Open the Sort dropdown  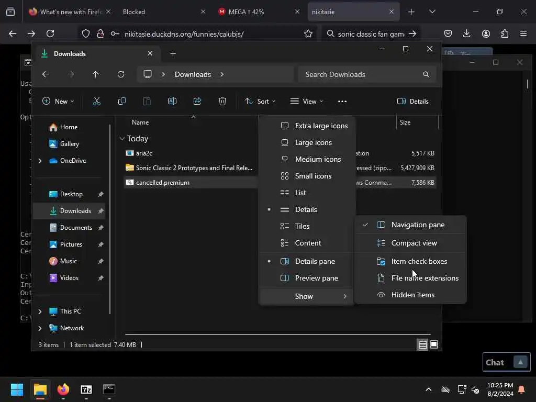[x=261, y=101]
